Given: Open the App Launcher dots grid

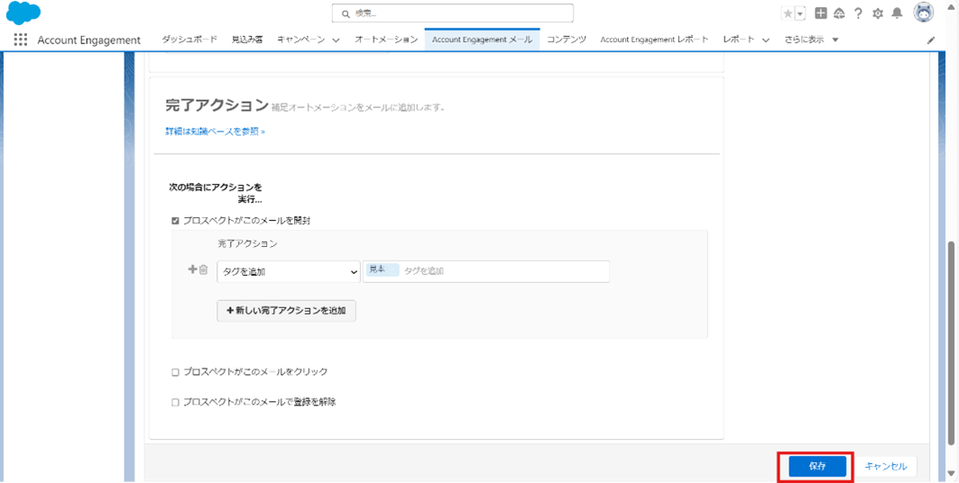Looking at the screenshot, I should [21, 40].
